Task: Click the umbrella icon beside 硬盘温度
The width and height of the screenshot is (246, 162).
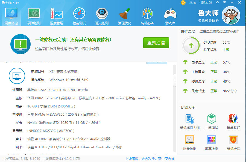Action: pos(185,81)
